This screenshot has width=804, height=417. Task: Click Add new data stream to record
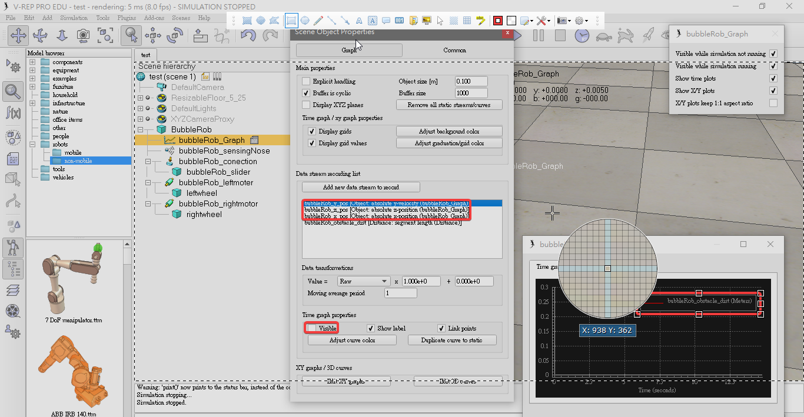pyautogui.click(x=361, y=187)
